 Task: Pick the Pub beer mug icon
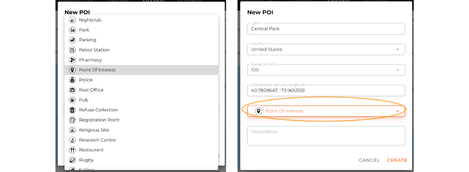[72, 100]
